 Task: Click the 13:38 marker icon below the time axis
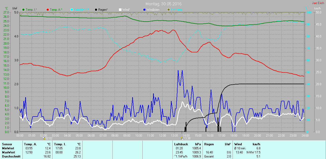coord(182,138)
